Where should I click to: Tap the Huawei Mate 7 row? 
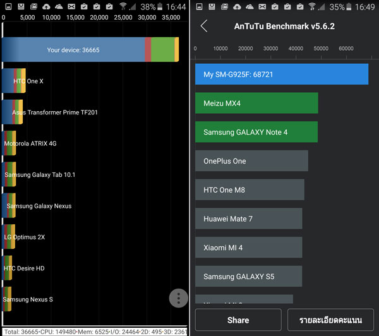248,219
